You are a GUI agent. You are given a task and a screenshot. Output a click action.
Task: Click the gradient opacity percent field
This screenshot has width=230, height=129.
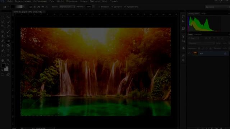pos(88,7)
